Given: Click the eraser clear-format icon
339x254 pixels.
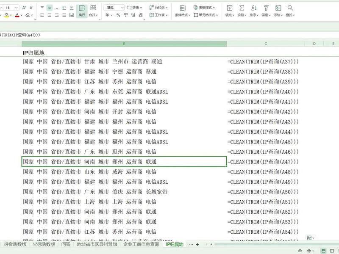Looking at the screenshot, I should point(28,15).
